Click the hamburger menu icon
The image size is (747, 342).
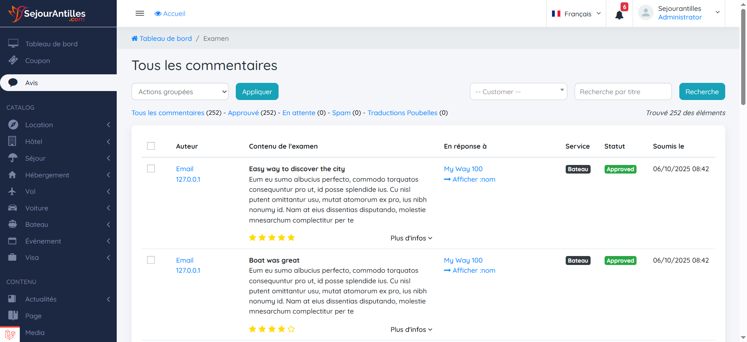140,14
